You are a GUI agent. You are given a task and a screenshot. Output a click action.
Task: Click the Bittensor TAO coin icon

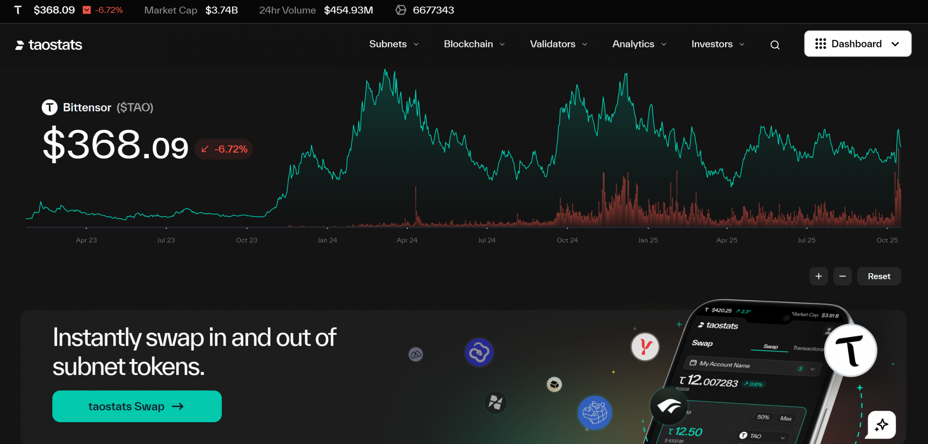[x=50, y=107]
